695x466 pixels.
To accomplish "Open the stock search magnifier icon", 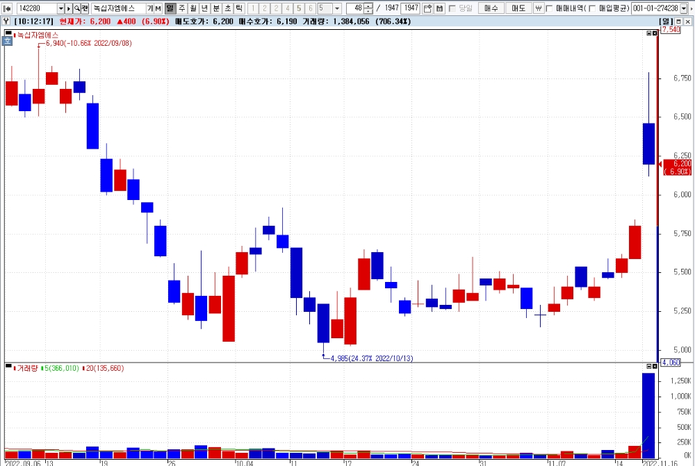I will click(x=76, y=8).
